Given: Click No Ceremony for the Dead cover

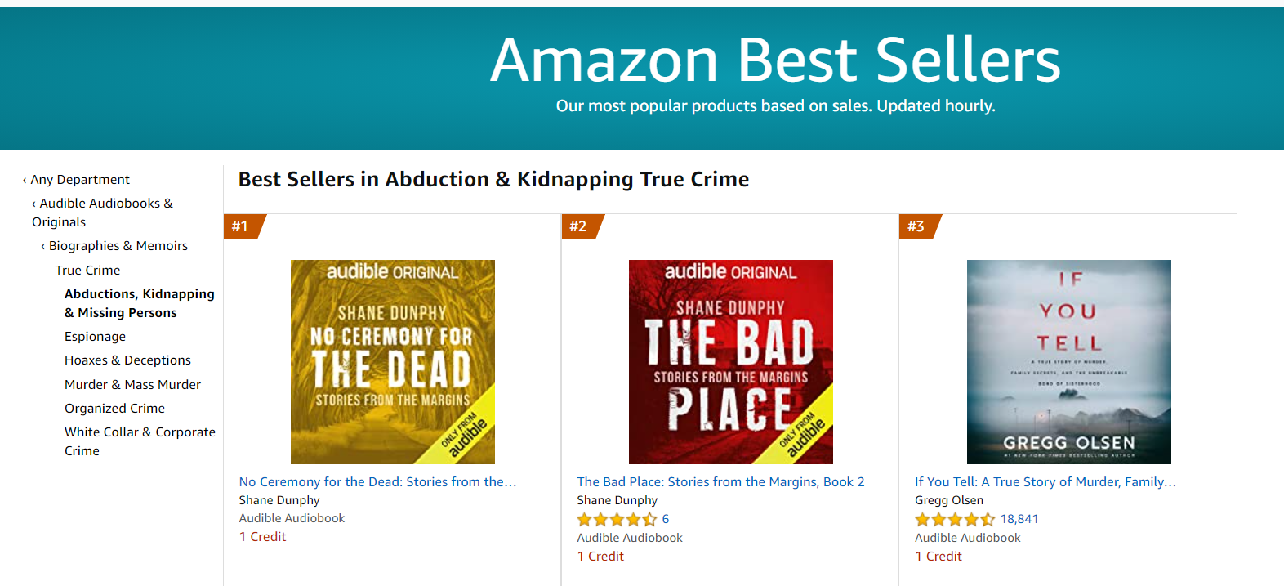Looking at the screenshot, I should (x=392, y=362).
